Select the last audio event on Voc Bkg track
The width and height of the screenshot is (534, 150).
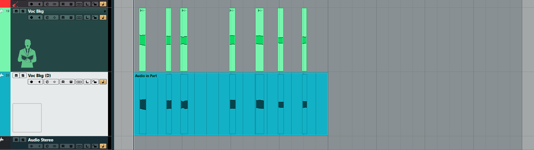click(304, 40)
